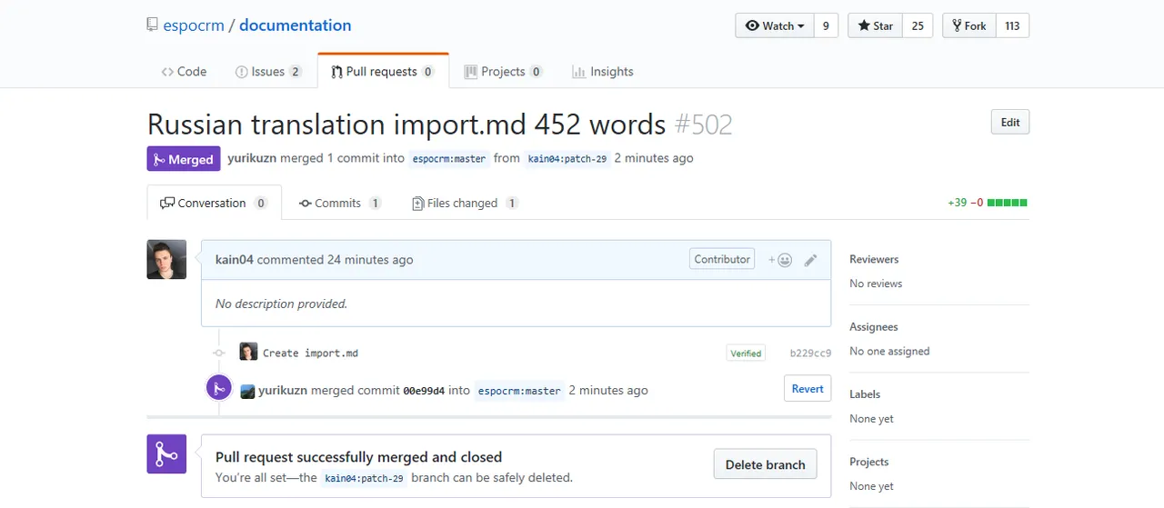1164x508 pixels.
Task: Click the commit dot icon on the timeline
Action: coord(218,353)
